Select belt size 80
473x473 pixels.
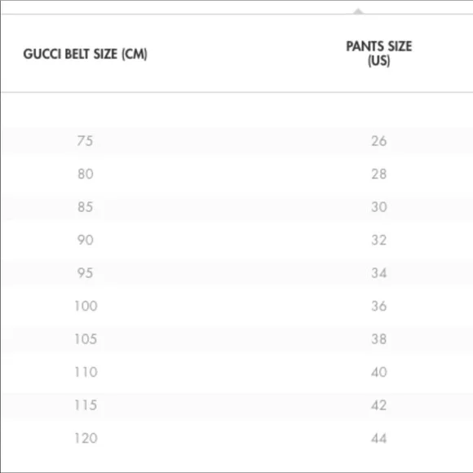(86, 174)
